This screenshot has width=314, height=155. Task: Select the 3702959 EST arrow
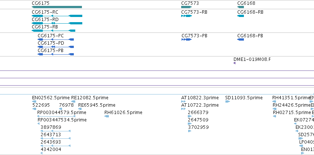[190, 131]
